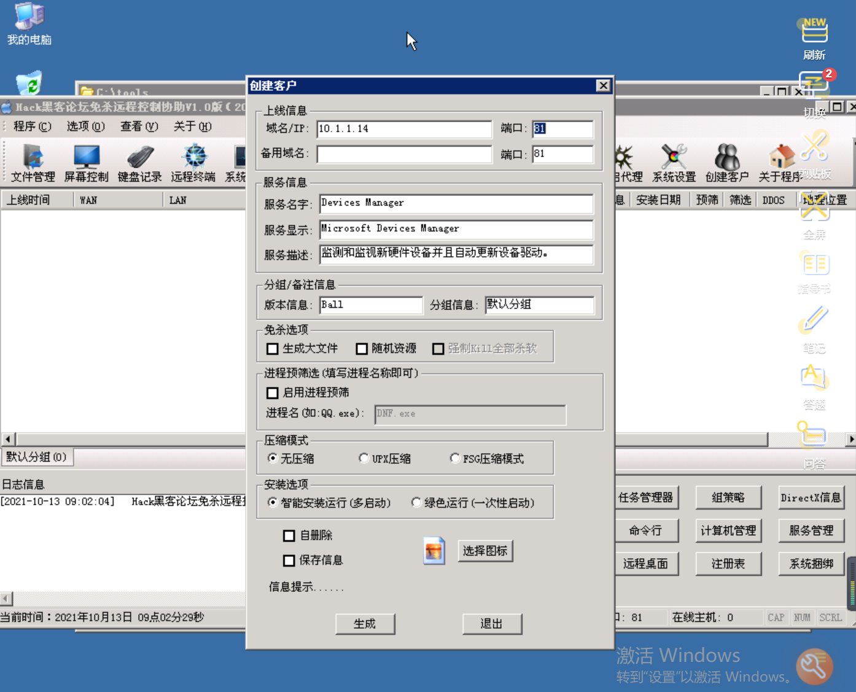Click the 命令行 button
Screen dimensions: 856x692
646,531
